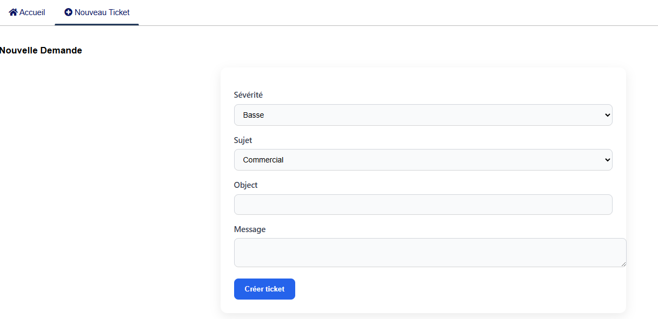Click the chevron of the Sujet select
Screen dimensions: 658x319
pos(607,160)
